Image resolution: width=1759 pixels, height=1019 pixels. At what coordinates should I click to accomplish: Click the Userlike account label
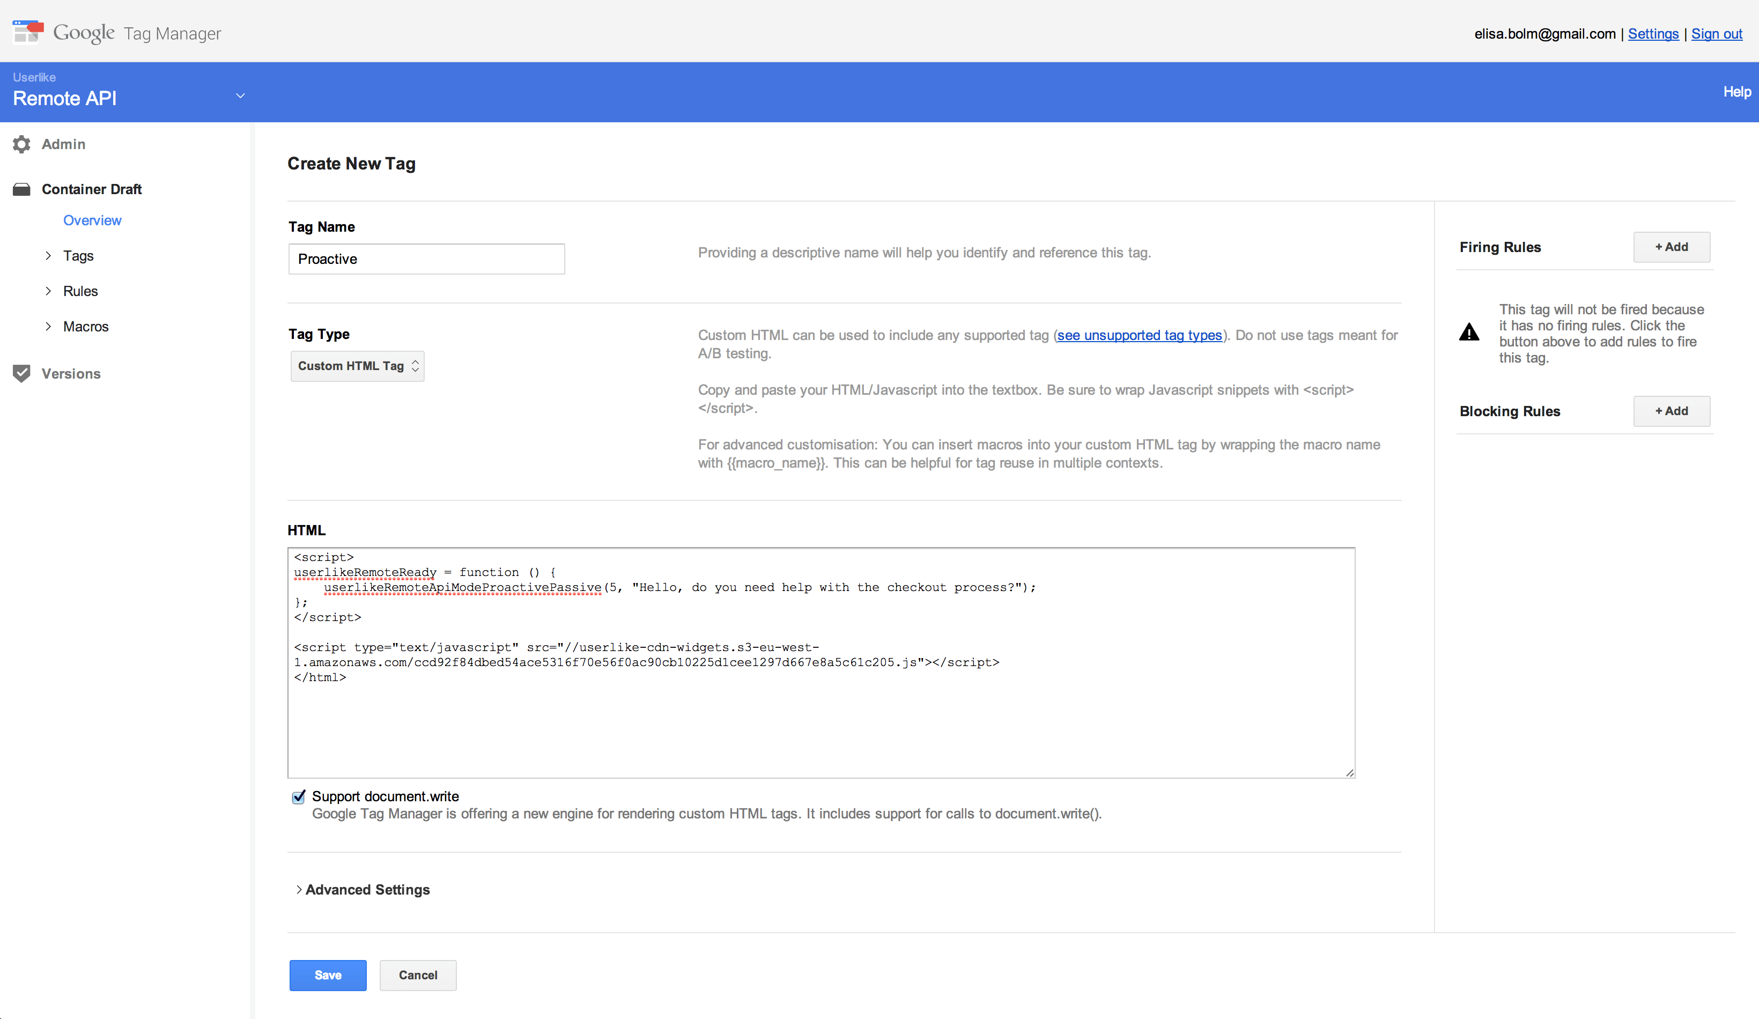coord(34,77)
